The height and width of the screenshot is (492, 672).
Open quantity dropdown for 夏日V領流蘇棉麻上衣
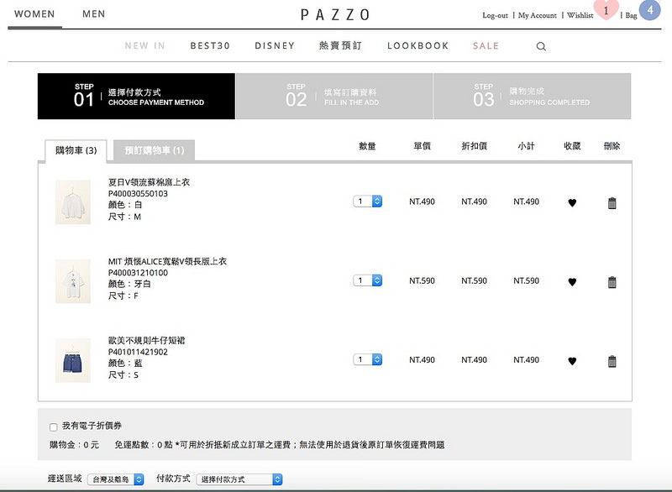point(368,202)
